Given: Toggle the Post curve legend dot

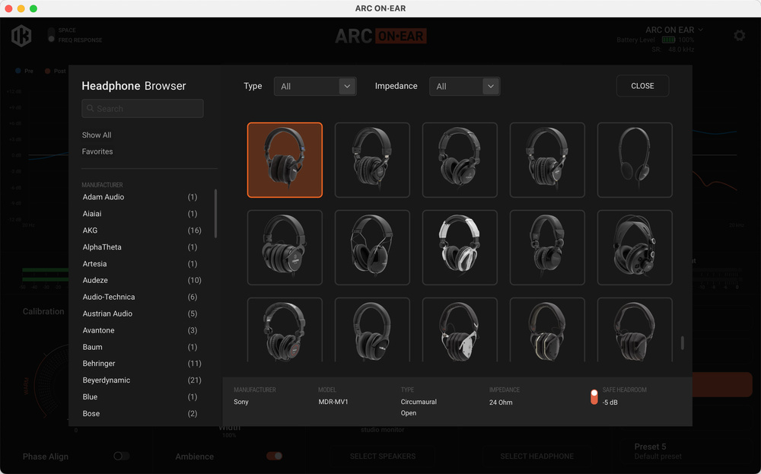Looking at the screenshot, I should click(x=47, y=71).
